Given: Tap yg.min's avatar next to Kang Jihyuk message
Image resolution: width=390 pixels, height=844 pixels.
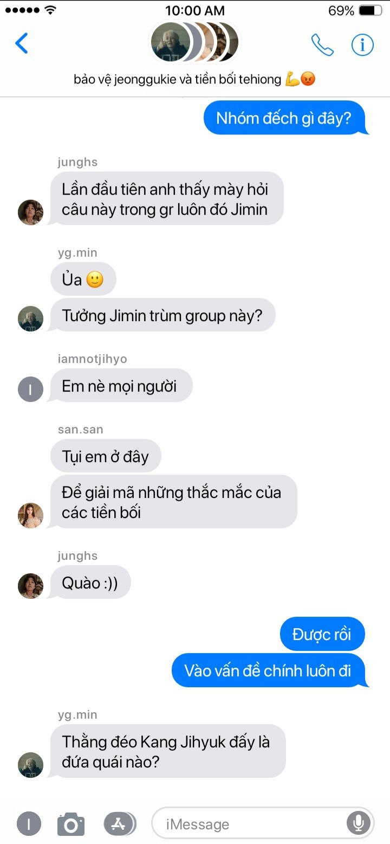Looking at the screenshot, I should pos(30,765).
